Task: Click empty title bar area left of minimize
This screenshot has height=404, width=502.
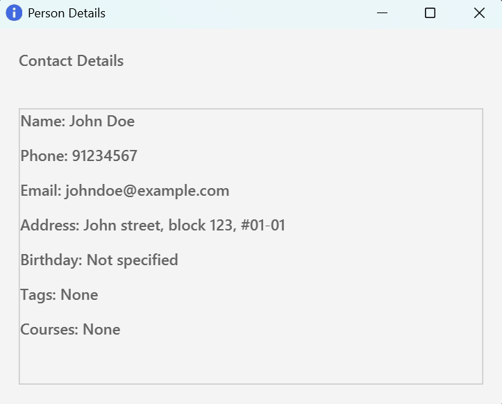Action: (243, 13)
